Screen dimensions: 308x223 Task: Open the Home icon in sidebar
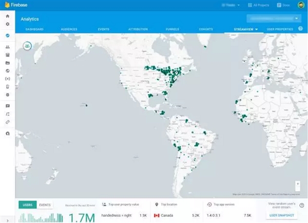point(7,16)
